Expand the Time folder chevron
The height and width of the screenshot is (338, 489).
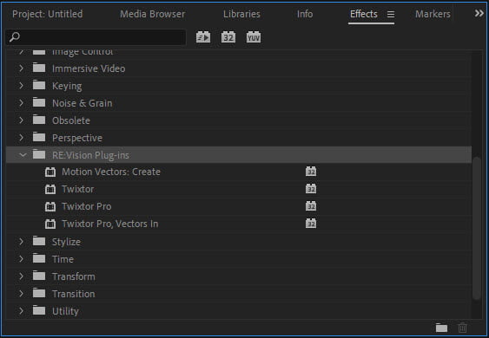21,259
